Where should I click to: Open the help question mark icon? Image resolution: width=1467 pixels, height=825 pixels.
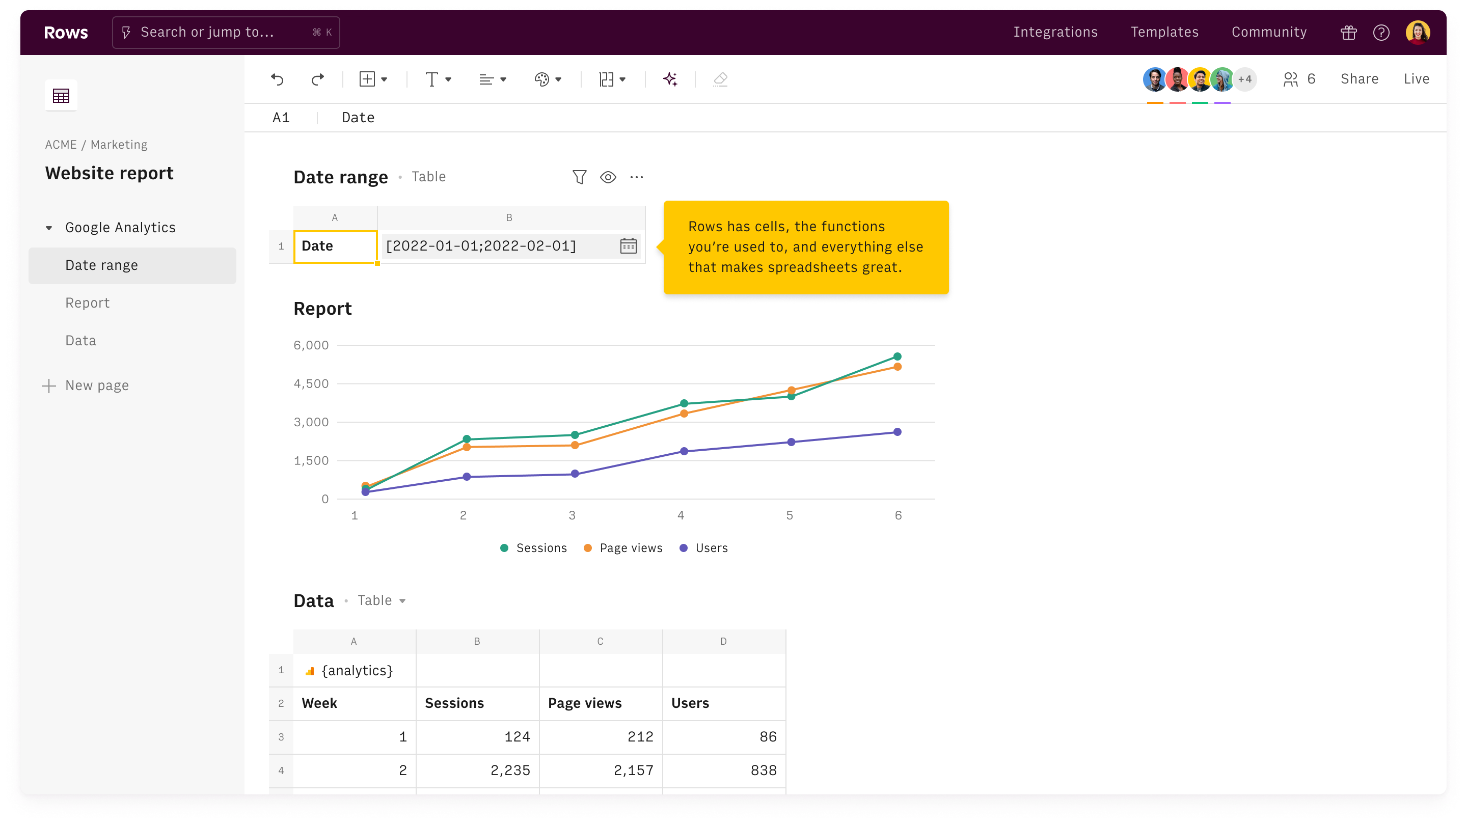tap(1381, 33)
